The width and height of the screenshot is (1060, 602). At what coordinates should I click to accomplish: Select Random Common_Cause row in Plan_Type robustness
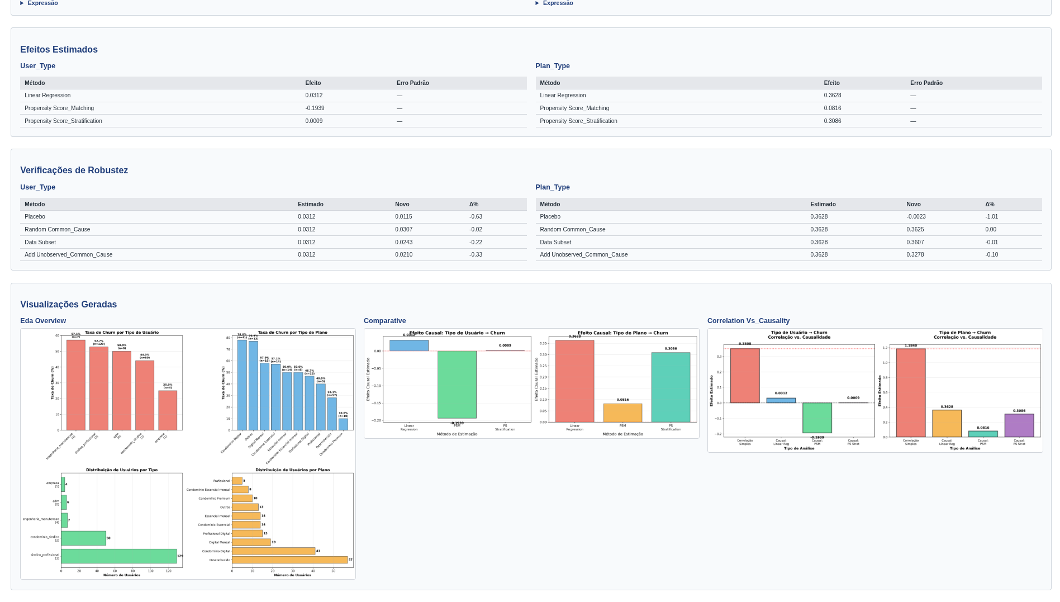click(572, 230)
